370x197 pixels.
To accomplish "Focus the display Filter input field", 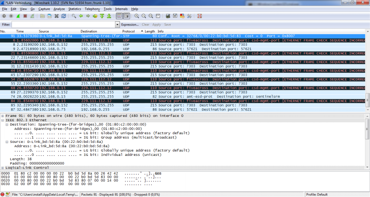I will coord(63,25).
